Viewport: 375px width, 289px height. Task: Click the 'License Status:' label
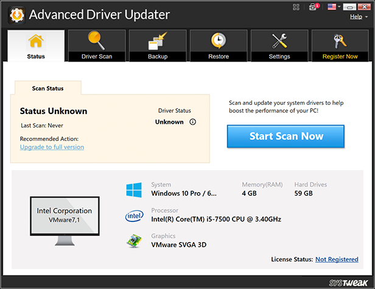tap(292, 259)
